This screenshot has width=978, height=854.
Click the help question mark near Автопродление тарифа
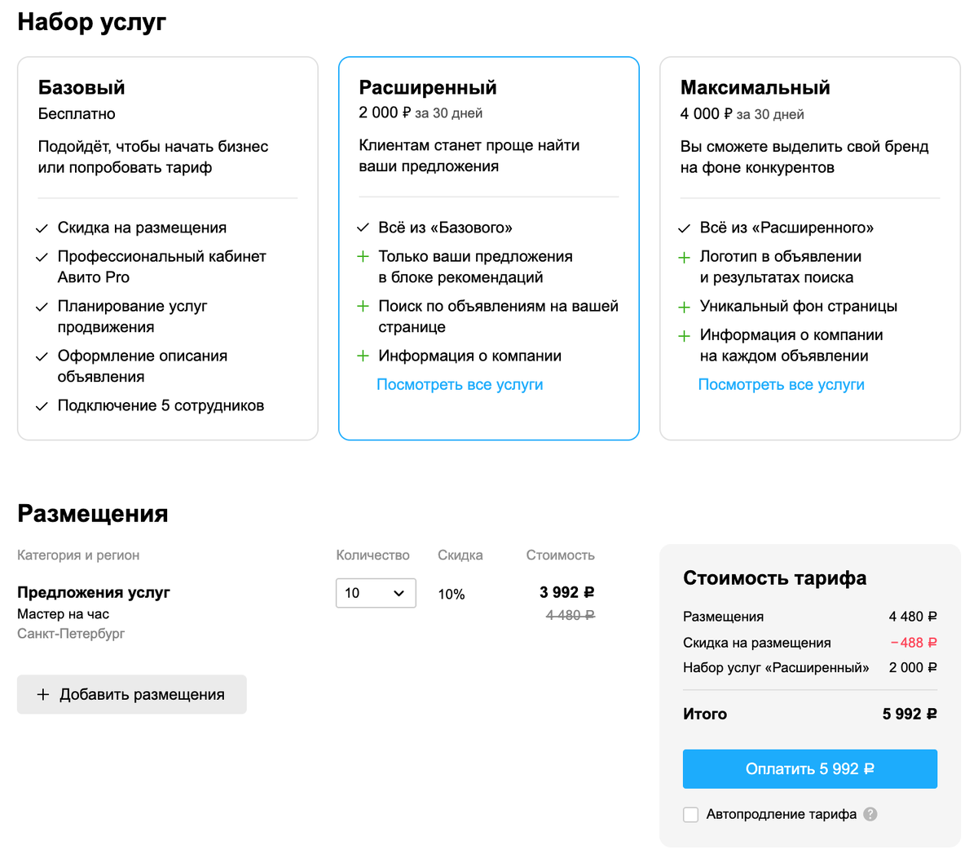[x=870, y=814]
